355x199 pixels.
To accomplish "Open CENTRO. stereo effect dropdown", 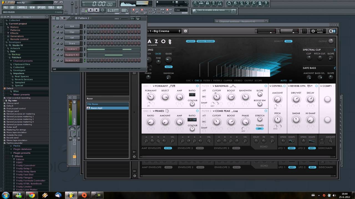I will [x=276, y=86].
